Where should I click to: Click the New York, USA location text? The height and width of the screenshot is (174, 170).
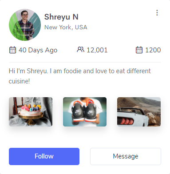(x=66, y=27)
